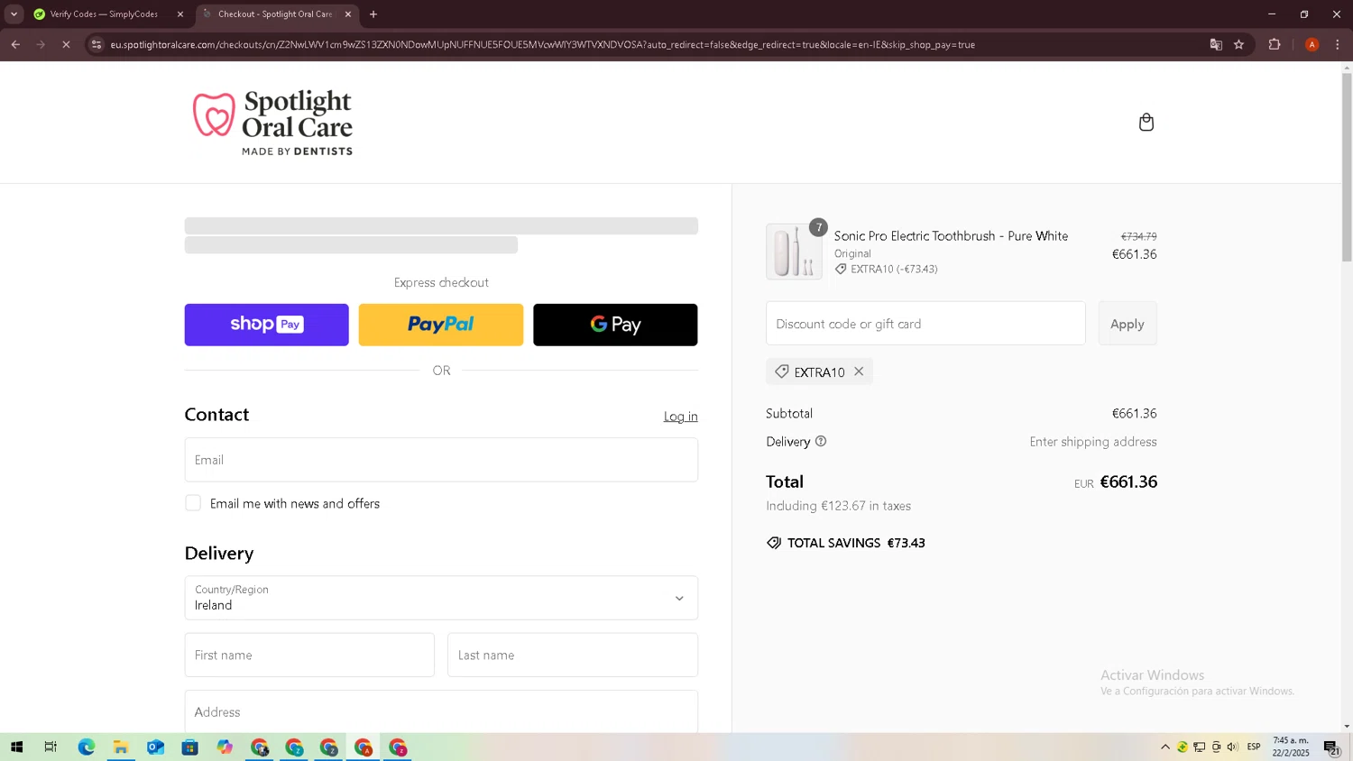Click the page vertical scrollbar
This screenshot has width=1353, height=761.
(x=1347, y=167)
